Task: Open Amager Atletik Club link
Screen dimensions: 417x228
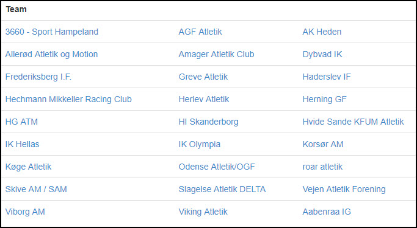Action: point(216,54)
